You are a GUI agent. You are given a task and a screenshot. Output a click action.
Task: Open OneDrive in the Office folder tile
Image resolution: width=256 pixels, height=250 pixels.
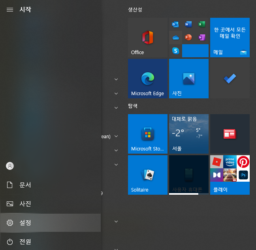(x=175, y=38)
